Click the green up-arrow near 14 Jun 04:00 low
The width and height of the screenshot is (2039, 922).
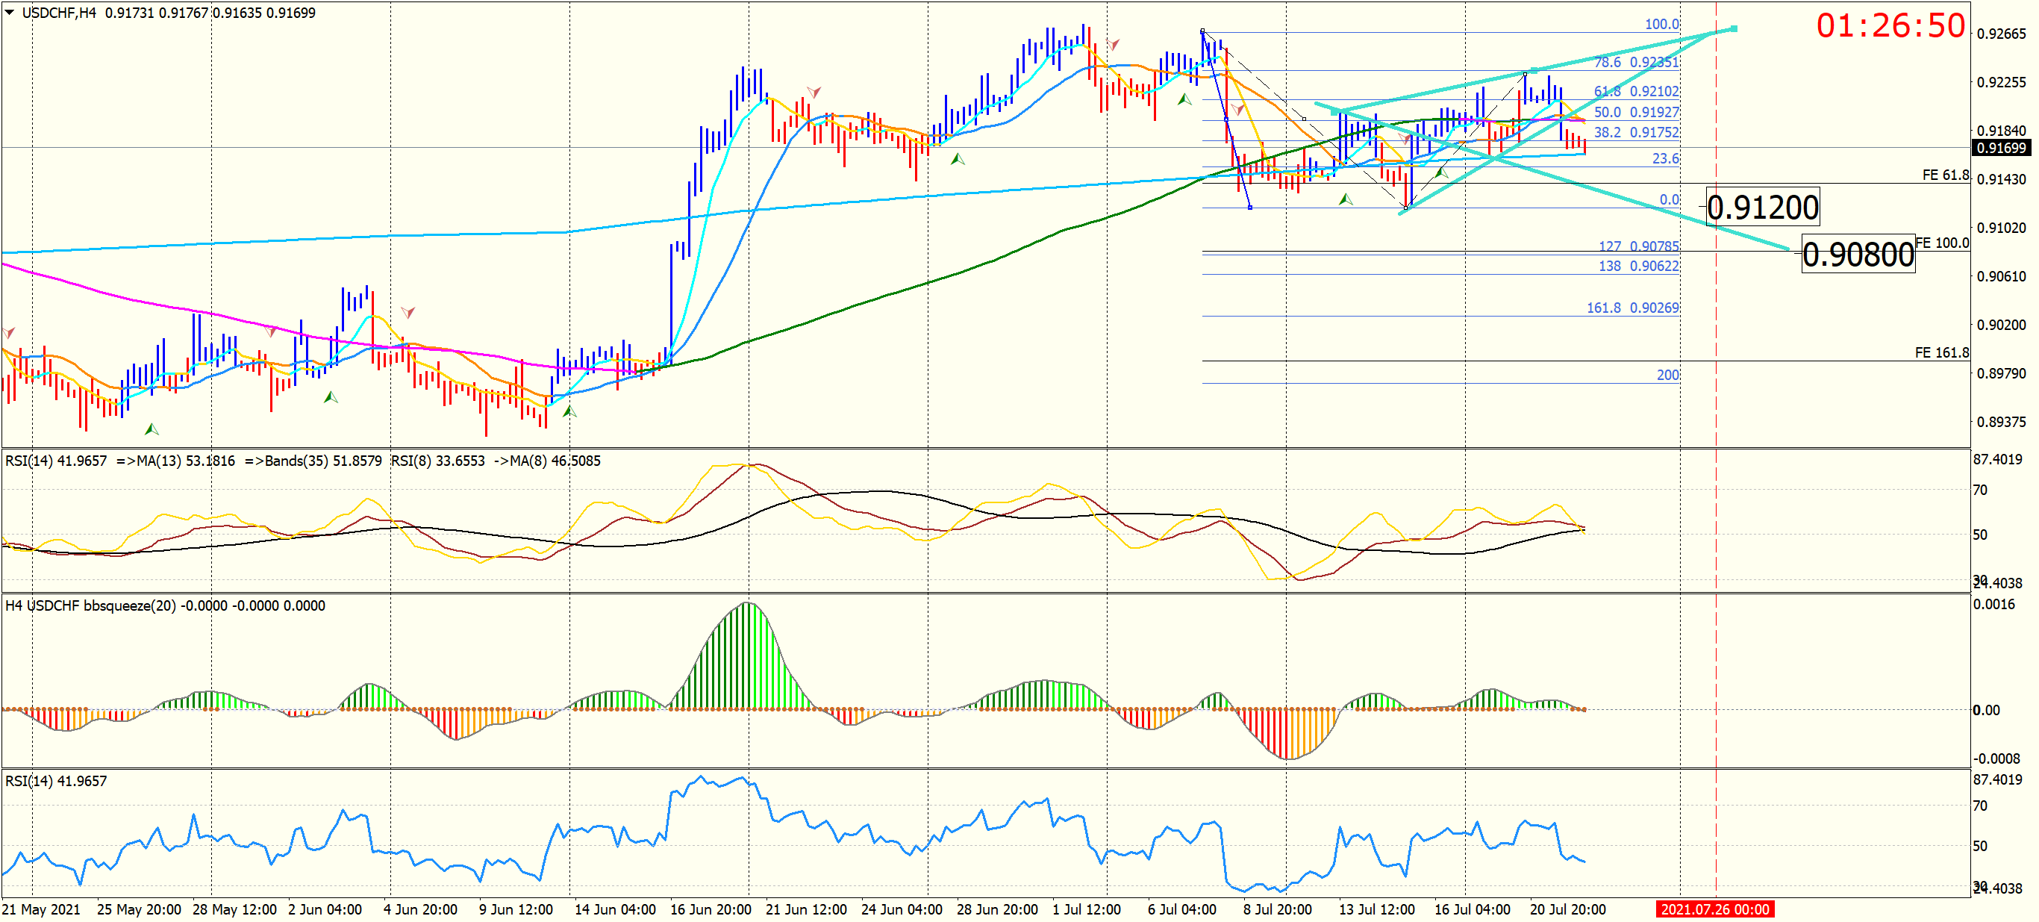click(x=569, y=411)
